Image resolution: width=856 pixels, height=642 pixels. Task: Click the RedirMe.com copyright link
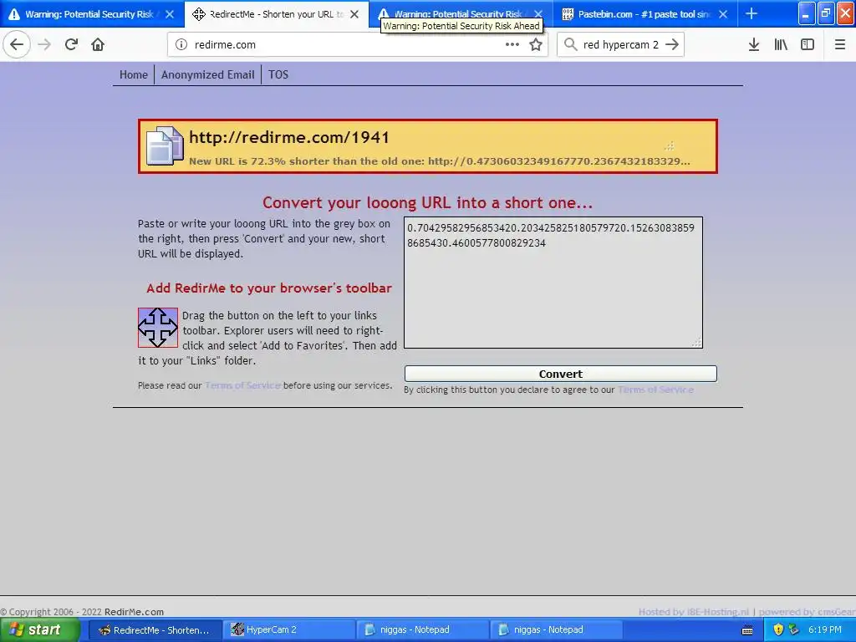click(x=134, y=612)
